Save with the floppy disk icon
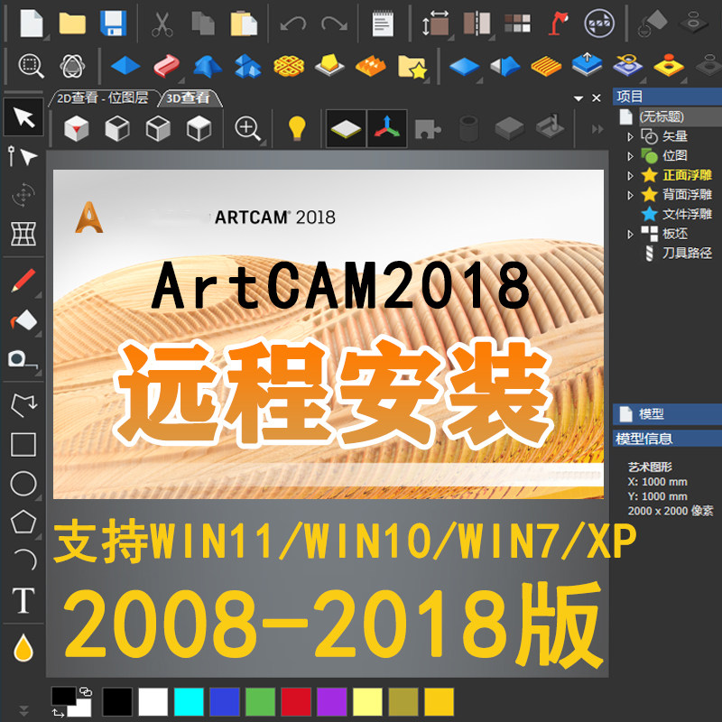722x722 pixels. (x=114, y=23)
